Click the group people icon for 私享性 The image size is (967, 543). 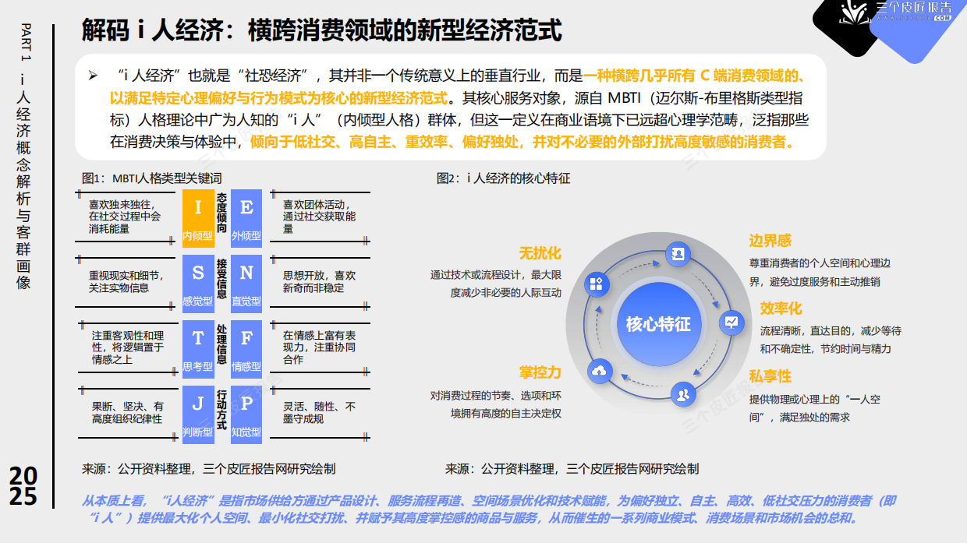[682, 394]
